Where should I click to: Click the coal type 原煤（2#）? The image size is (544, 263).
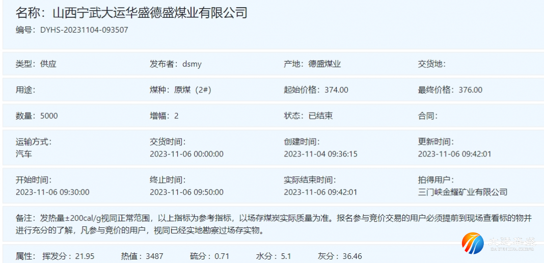coord(193,90)
